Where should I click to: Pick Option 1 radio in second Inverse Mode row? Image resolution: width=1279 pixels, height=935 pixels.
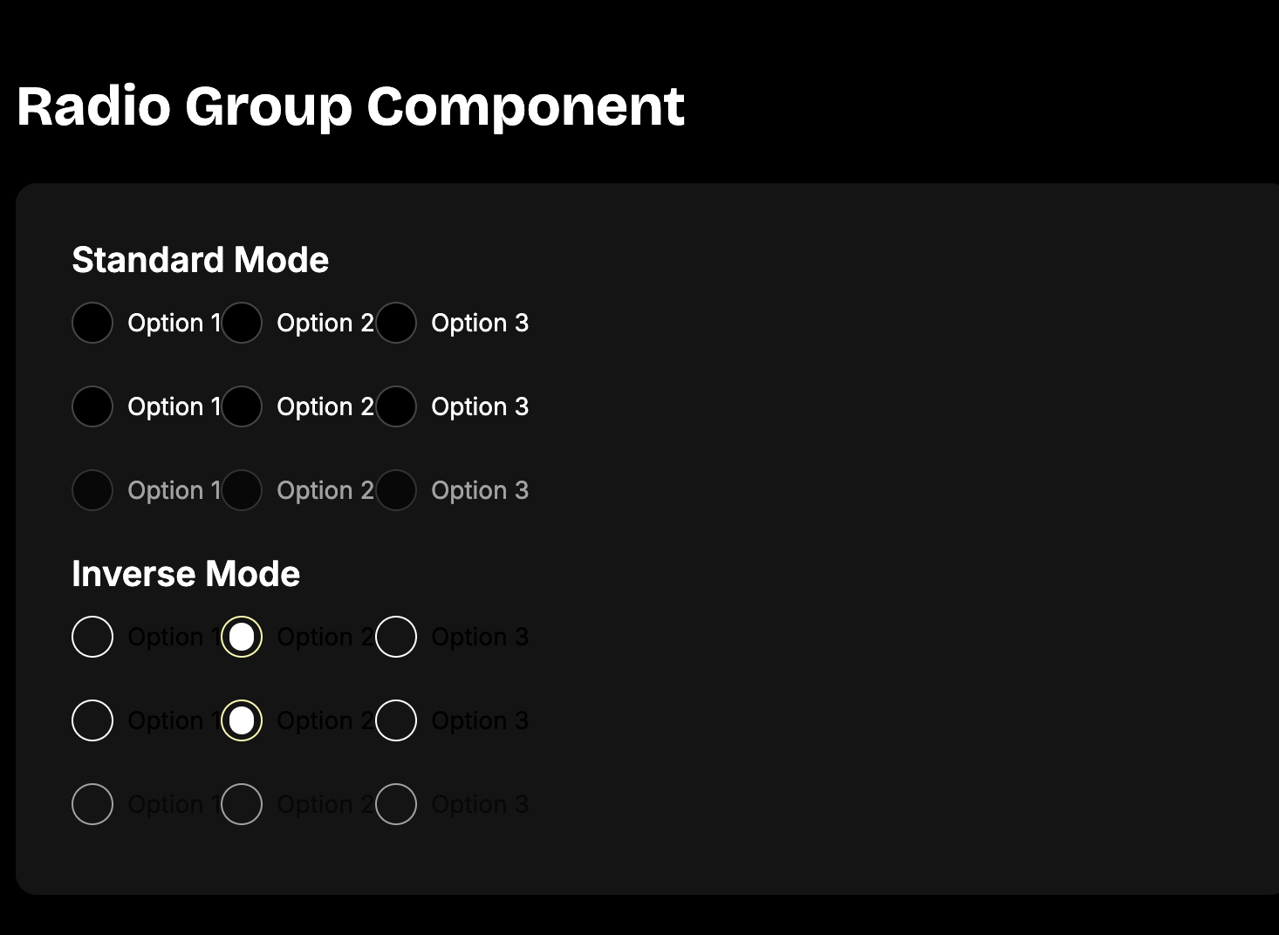92,720
